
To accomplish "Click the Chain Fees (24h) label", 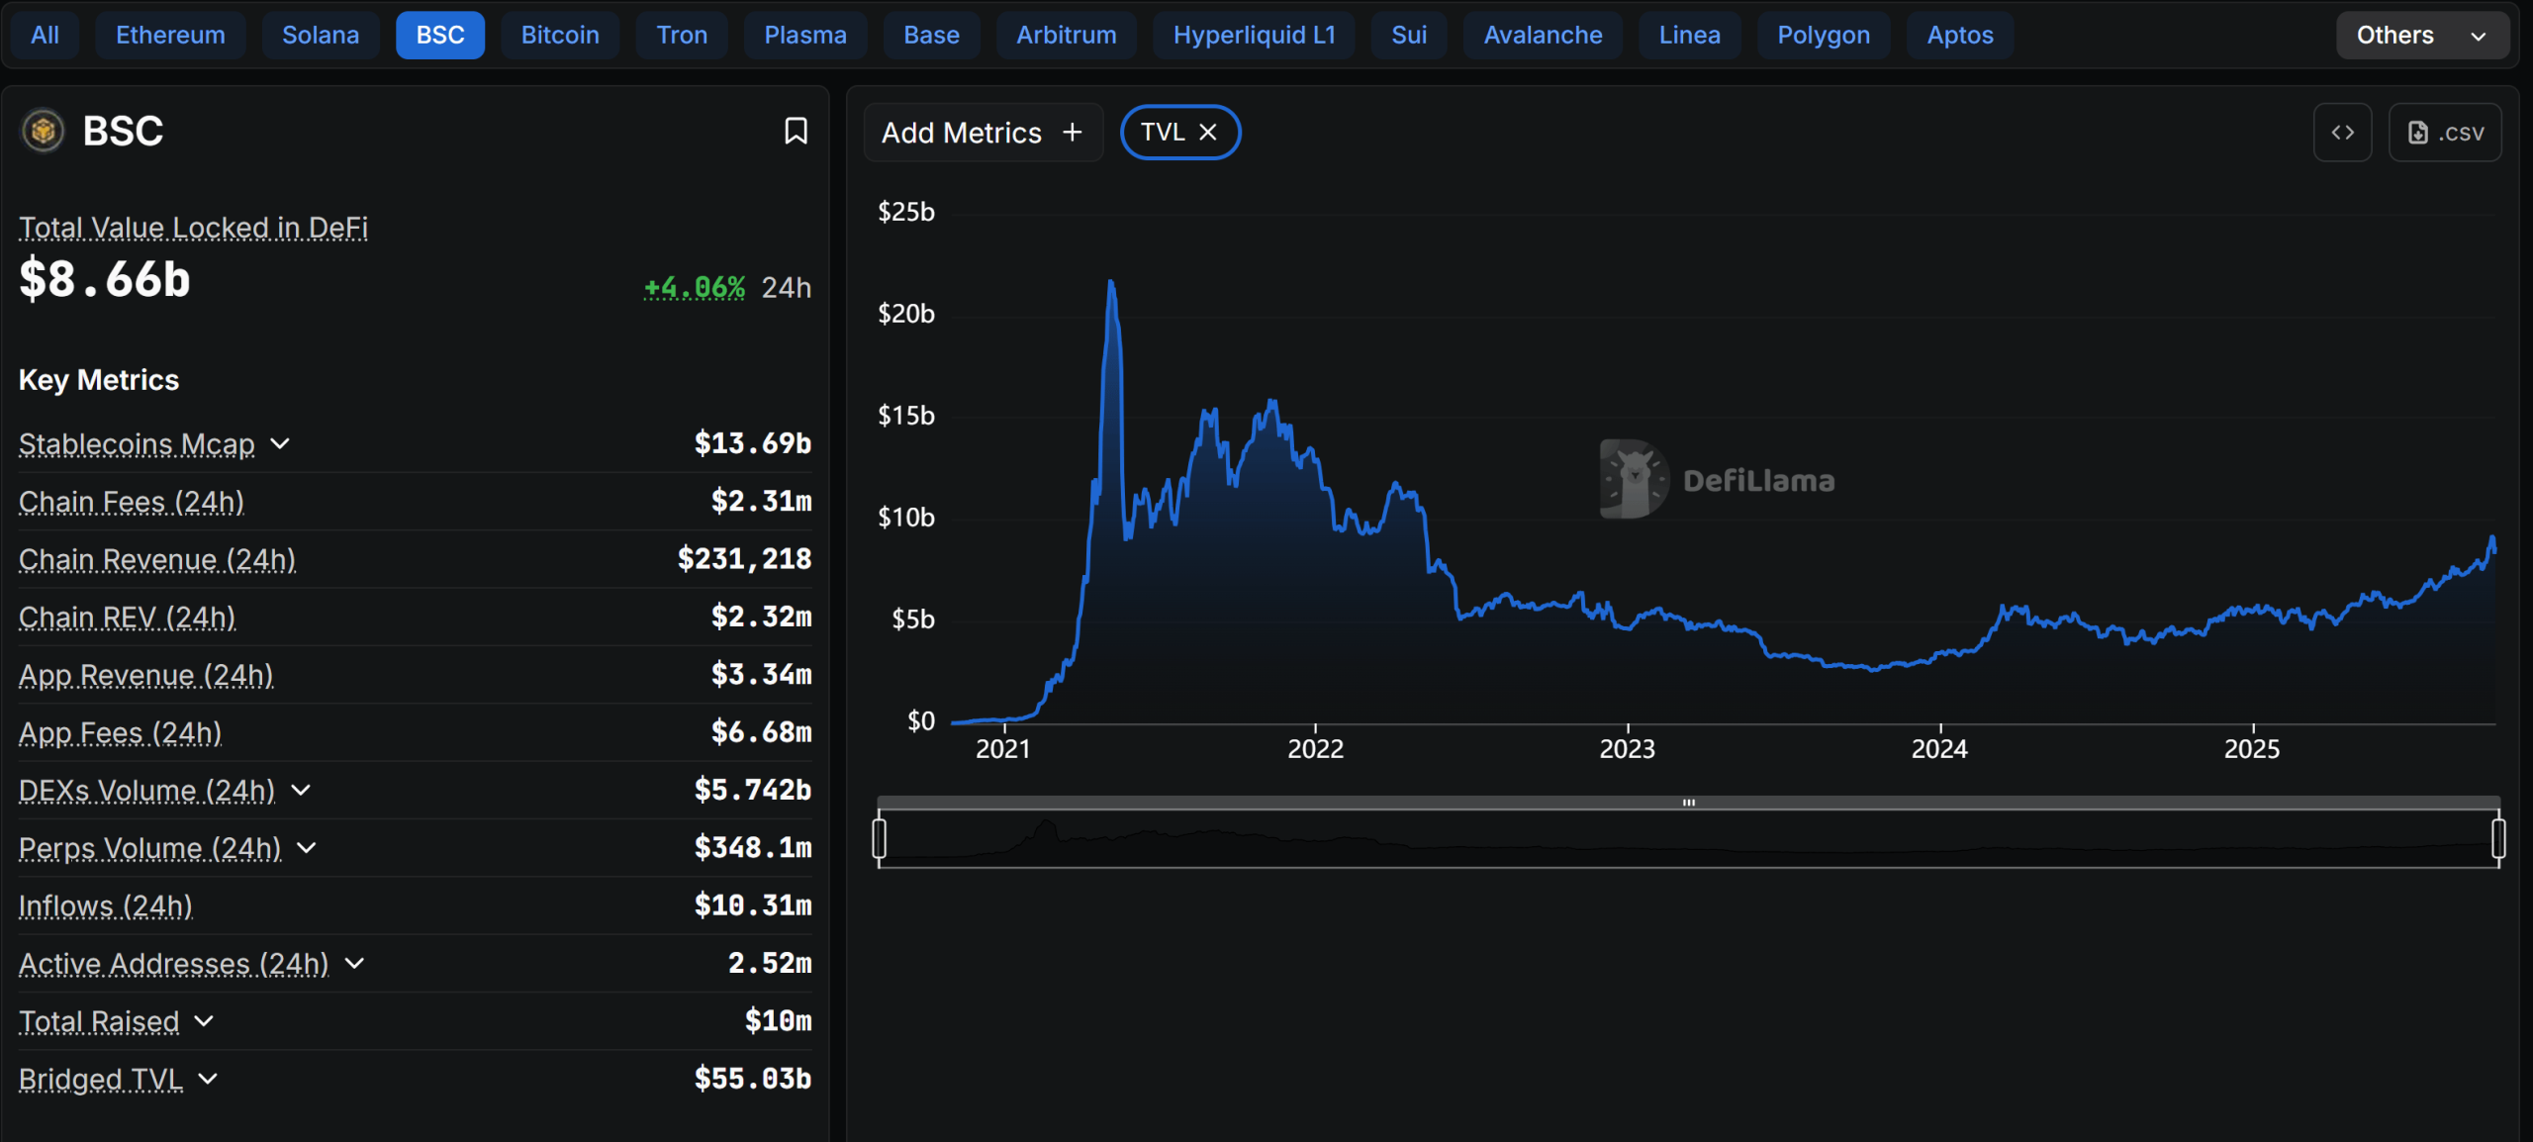I will (132, 502).
